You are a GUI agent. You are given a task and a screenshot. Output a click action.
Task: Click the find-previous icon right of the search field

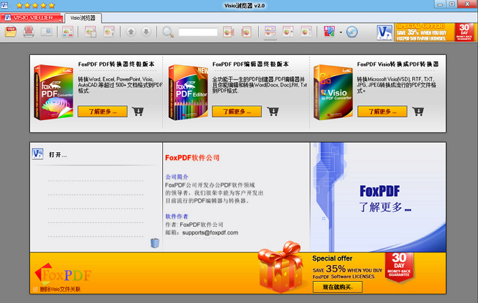tap(229, 32)
